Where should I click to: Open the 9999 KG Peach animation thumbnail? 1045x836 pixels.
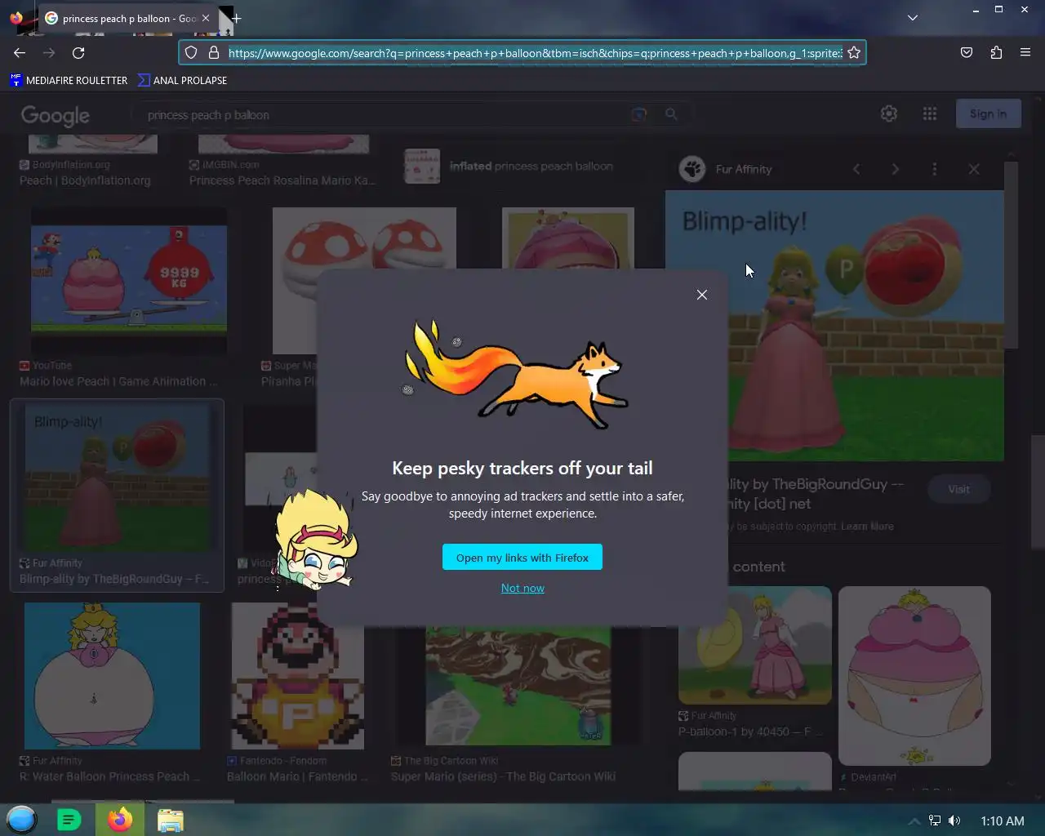click(129, 280)
